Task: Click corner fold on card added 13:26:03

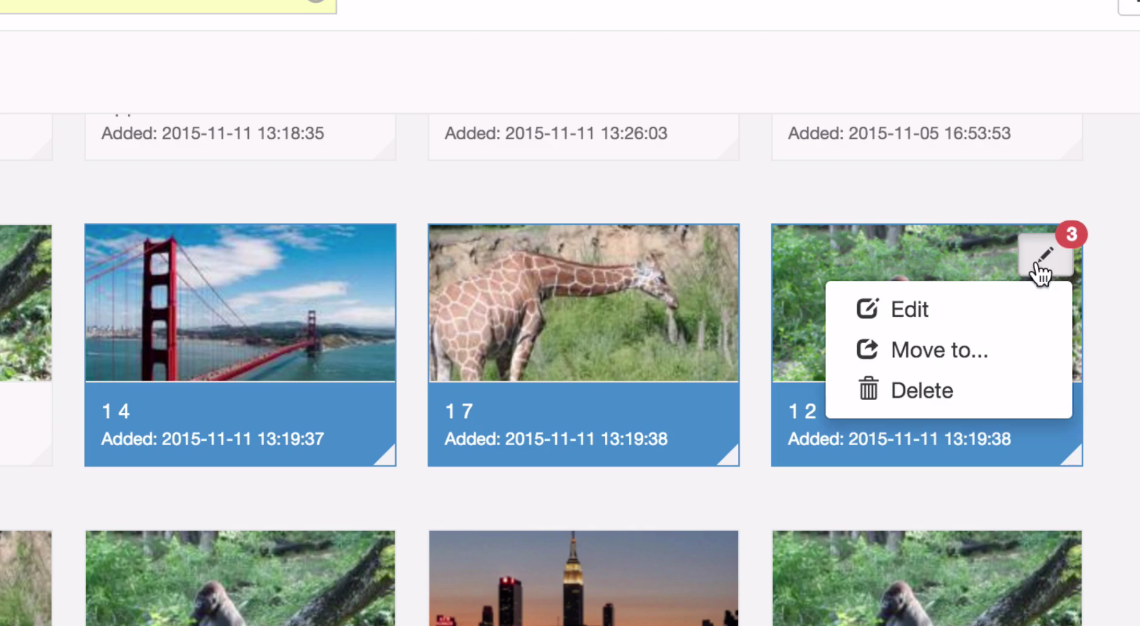Action: (x=730, y=151)
